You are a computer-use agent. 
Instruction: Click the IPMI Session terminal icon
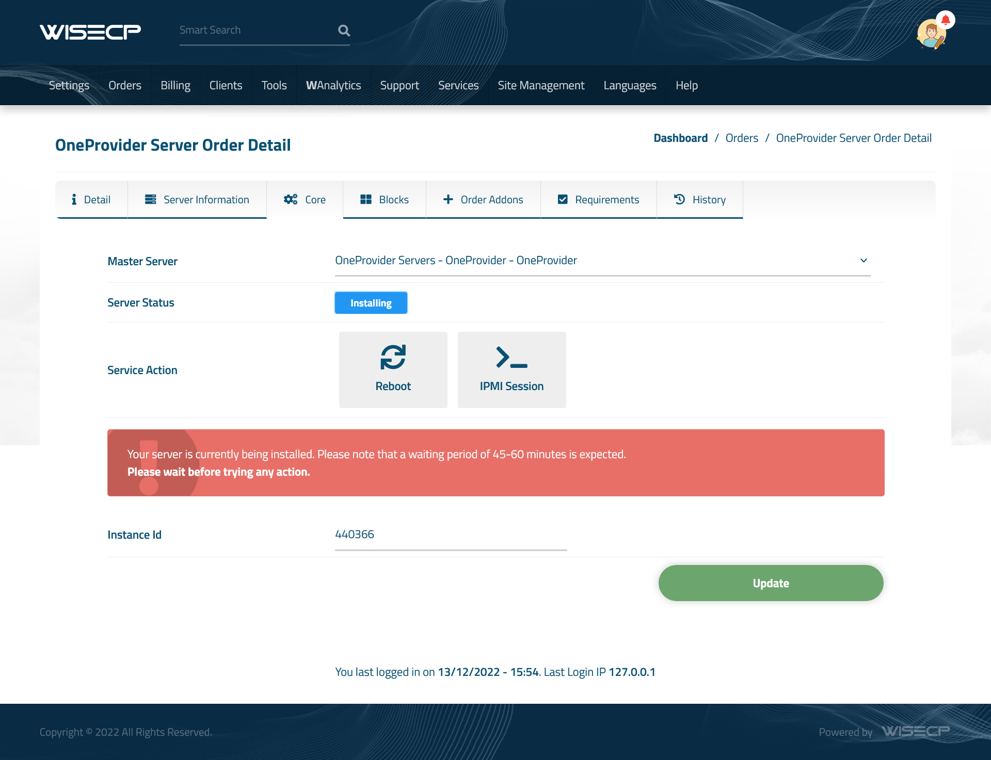click(512, 357)
